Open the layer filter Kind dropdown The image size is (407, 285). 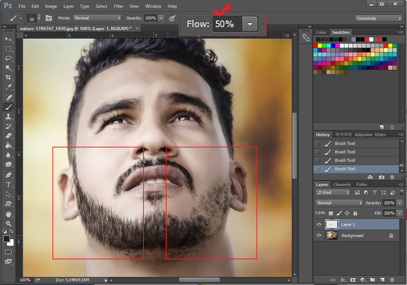click(x=333, y=193)
